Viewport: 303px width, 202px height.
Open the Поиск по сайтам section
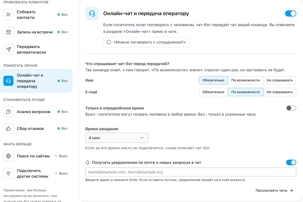36,156
